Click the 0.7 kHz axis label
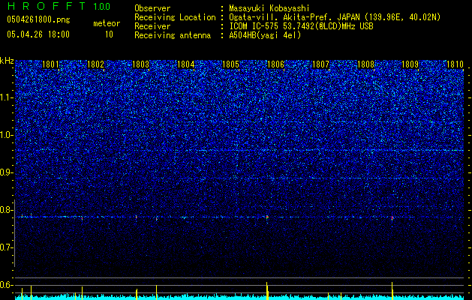Image resolution: width=472 pixels, height=300 pixels. tap(6, 247)
